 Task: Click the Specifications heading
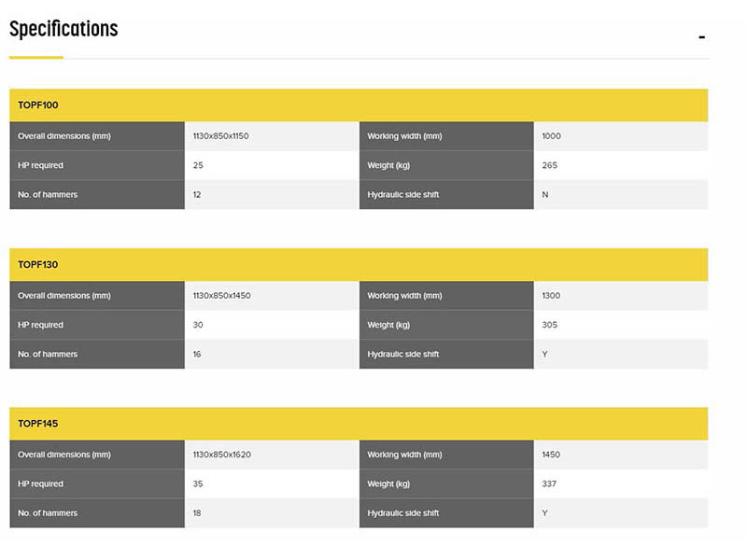[63, 29]
